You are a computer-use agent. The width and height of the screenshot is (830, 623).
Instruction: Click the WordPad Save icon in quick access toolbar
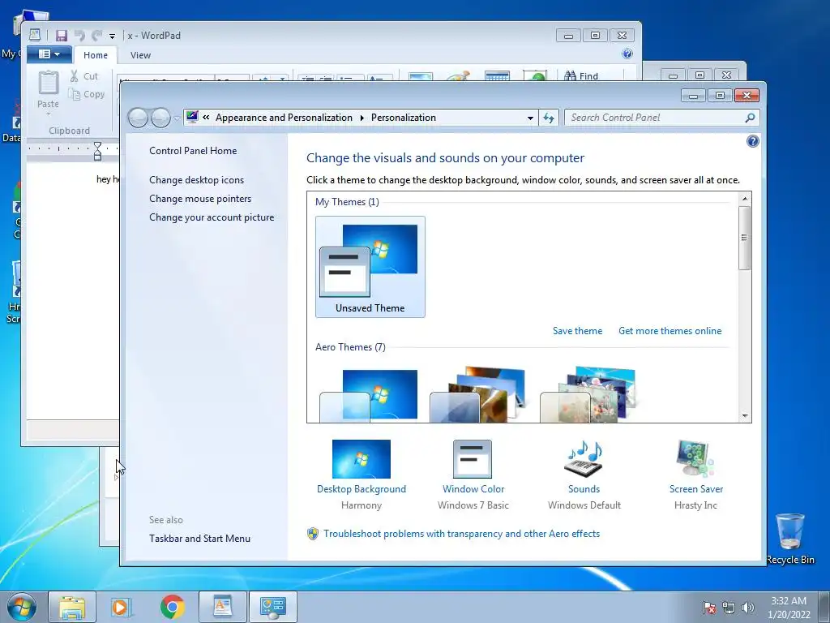[x=62, y=36]
